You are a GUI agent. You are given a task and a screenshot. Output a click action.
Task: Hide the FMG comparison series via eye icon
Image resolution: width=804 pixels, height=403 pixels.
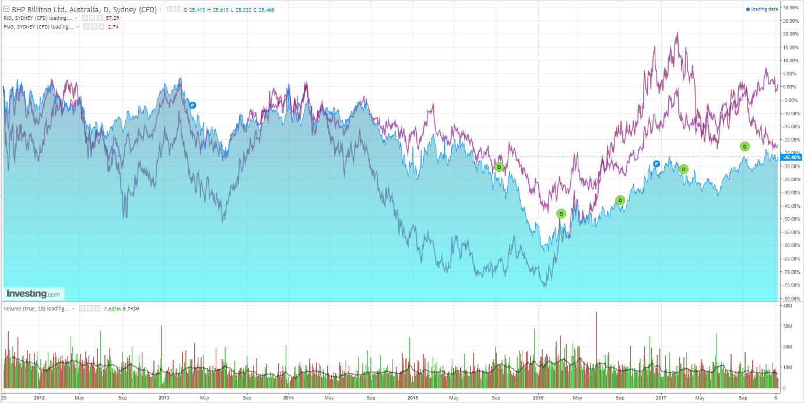click(86, 26)
